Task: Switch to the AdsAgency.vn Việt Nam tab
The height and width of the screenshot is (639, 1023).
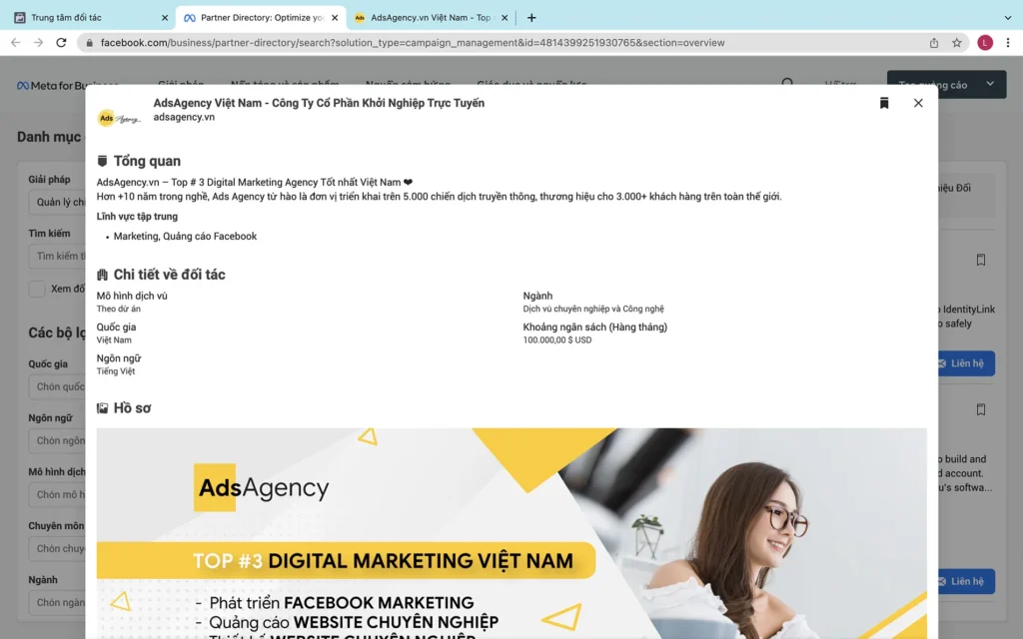Action: tap(430, 18)
